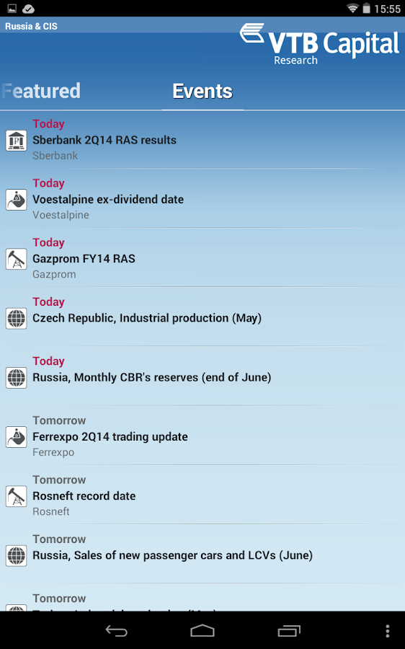Switch to the Featured tab
Viewport: 405px width, 649px height.
pos(40,91)
